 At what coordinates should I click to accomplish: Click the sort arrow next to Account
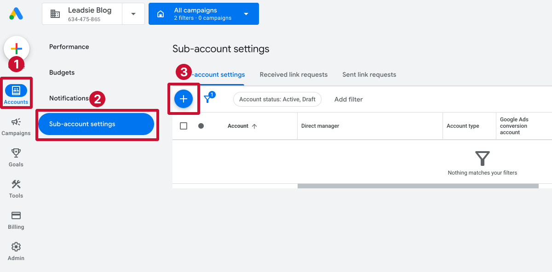point(254,126)
